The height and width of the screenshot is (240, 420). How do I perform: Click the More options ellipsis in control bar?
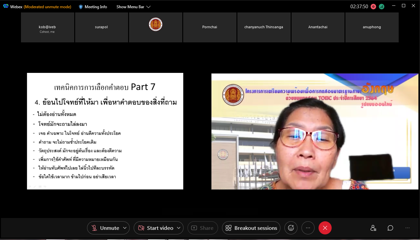coord(308,228)
